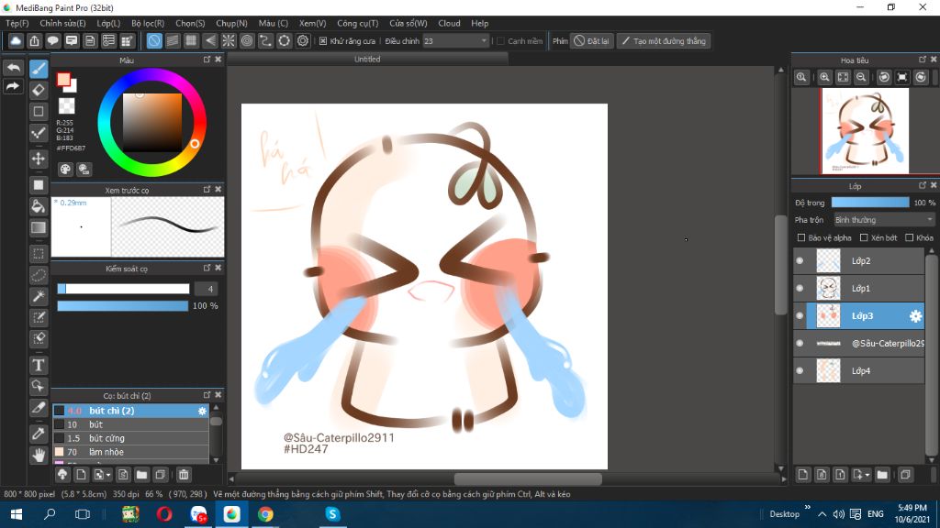
Task: Toggle the Cạnh mềm checkbox
Action: click(x=500, y=41)
